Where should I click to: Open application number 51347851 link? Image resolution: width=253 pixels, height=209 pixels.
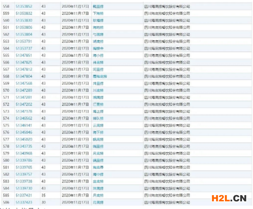pyautogui.click(x=24, y=55)
